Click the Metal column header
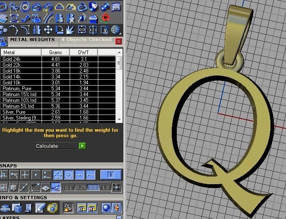Viewport: 286px width, 219px height. (21, 52)
